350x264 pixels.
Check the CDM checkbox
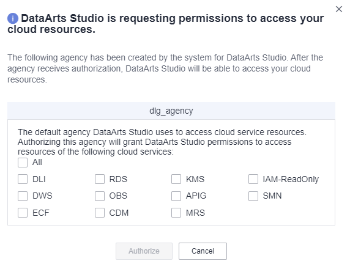pyautogui.click(x=100, y=213)
